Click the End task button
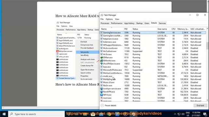The image size is (209, 117). coord(200,105)
